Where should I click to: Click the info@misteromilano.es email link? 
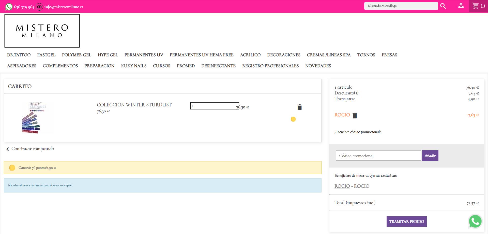(x=64, y=7)
